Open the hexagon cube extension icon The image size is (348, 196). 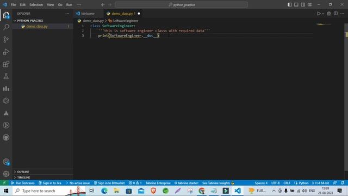click(6, 101)
